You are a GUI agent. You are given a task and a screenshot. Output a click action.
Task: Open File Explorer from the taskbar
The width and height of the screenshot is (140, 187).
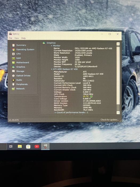20,146
